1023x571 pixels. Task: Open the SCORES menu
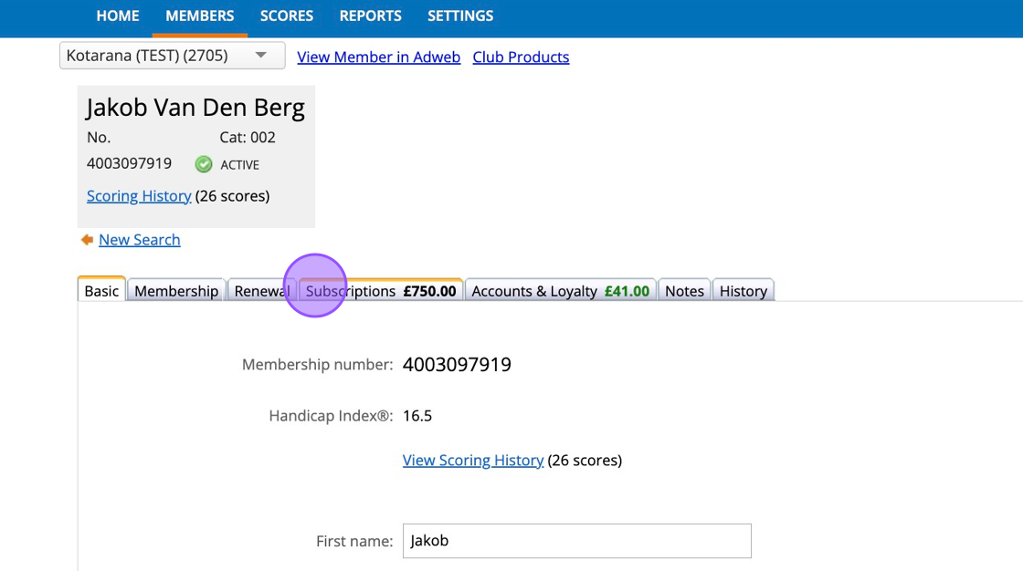[x=287, y=16]
